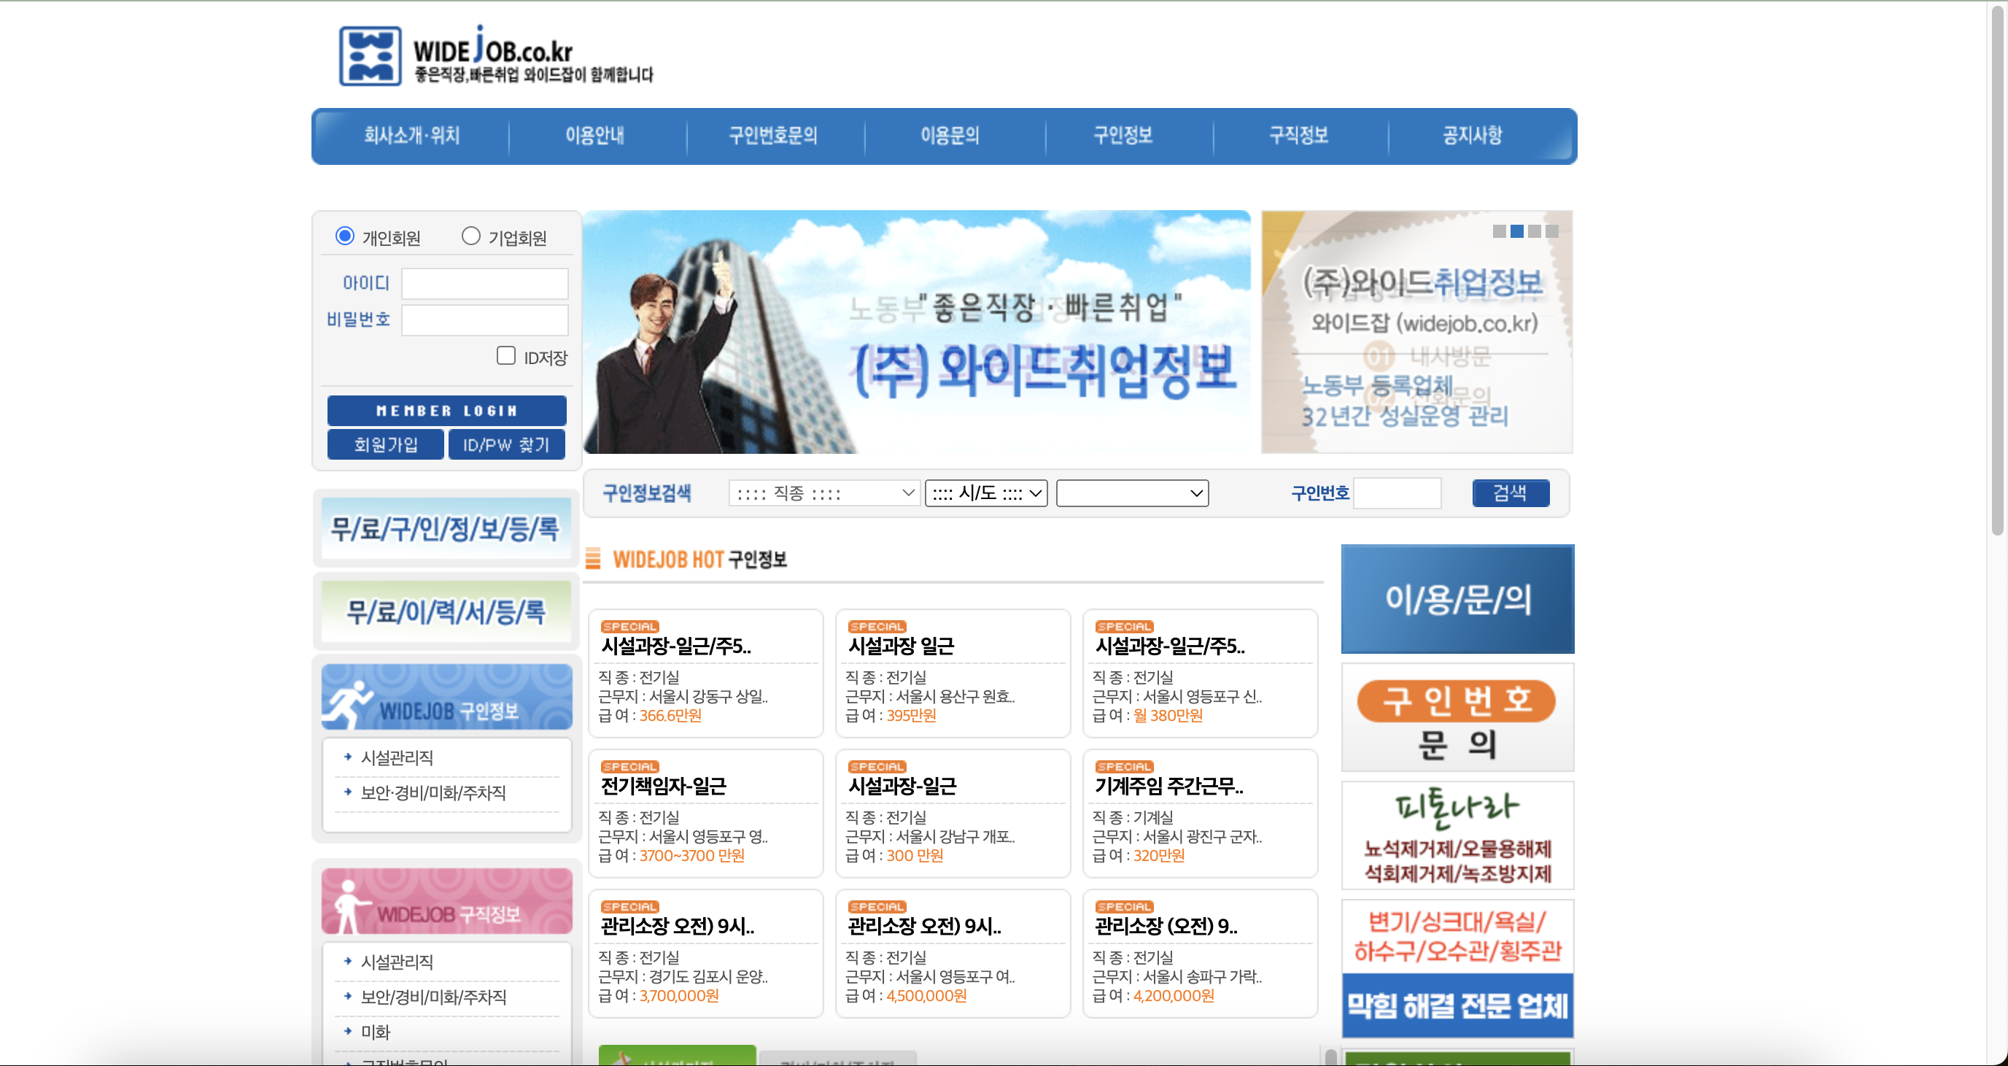Select the third banner slide indicator
The height and width of the screenshot is (1066, 2008).
pyautogui.click(x=1535, y=231)
